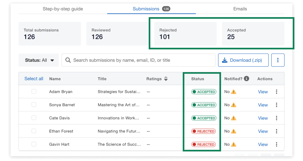
Task: Click the search submissions input field
Action: click(x=139, y=60)
